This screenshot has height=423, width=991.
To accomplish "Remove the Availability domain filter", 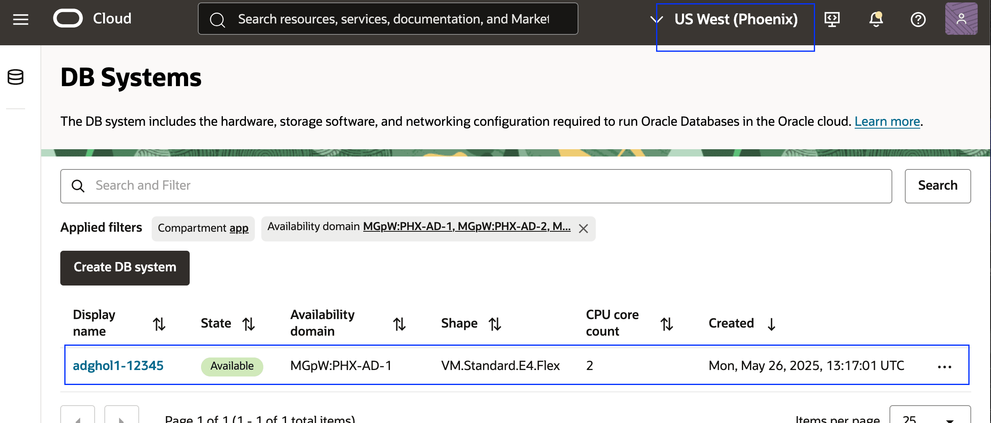I will coord(583,228).
